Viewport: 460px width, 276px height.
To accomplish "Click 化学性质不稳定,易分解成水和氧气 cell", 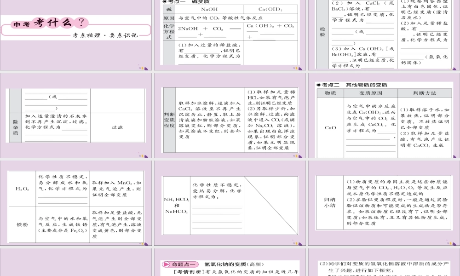I will [x=63, y=189].
